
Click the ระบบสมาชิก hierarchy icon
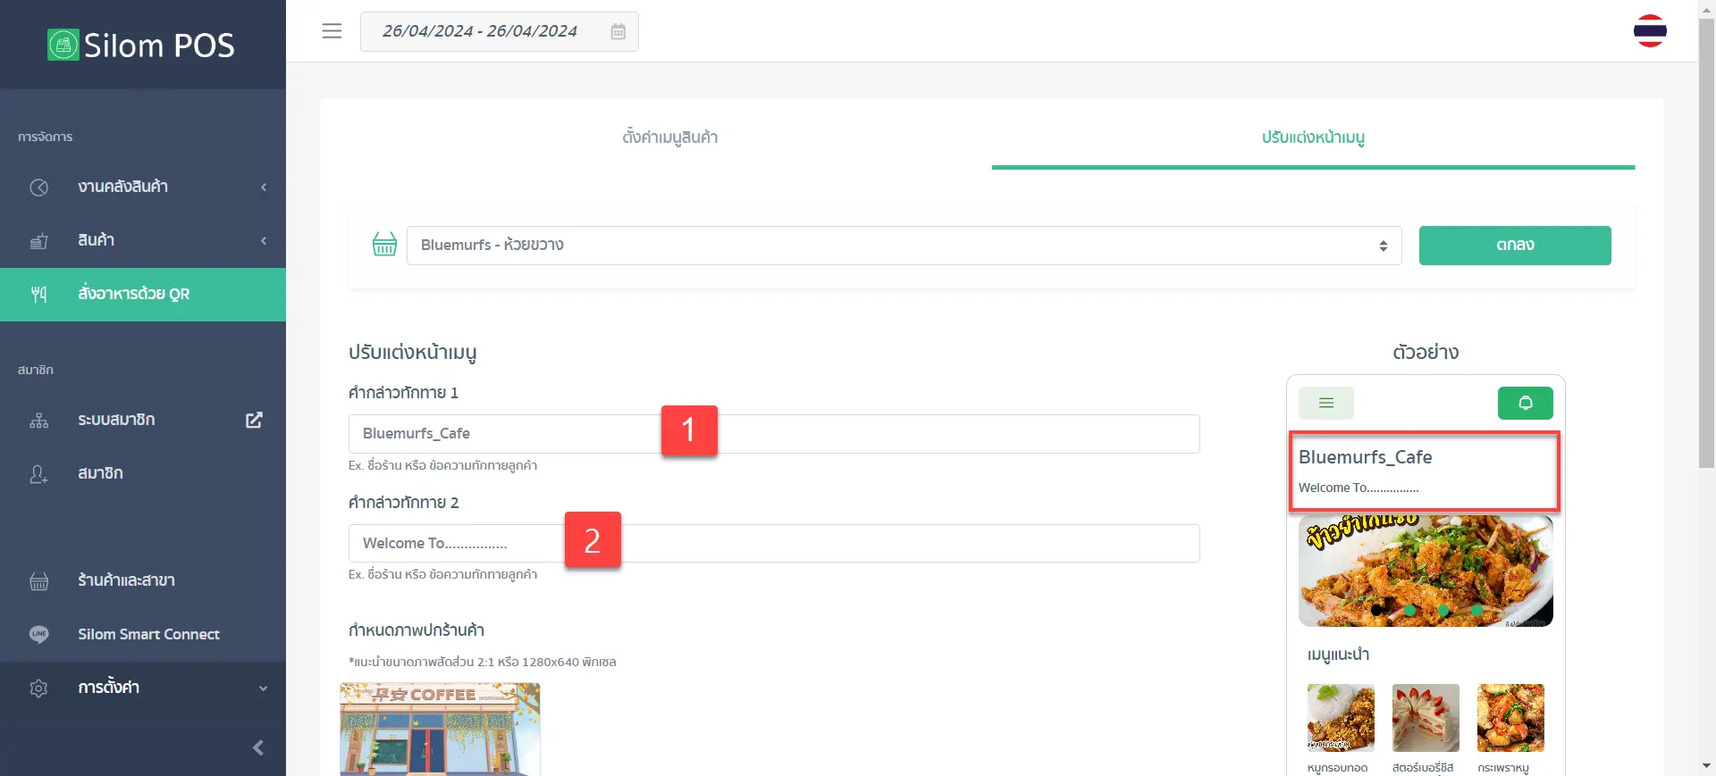point(39,421)
